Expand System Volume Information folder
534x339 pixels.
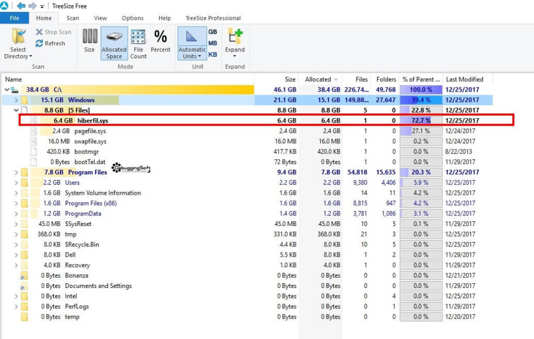click(x=16, y=193)
